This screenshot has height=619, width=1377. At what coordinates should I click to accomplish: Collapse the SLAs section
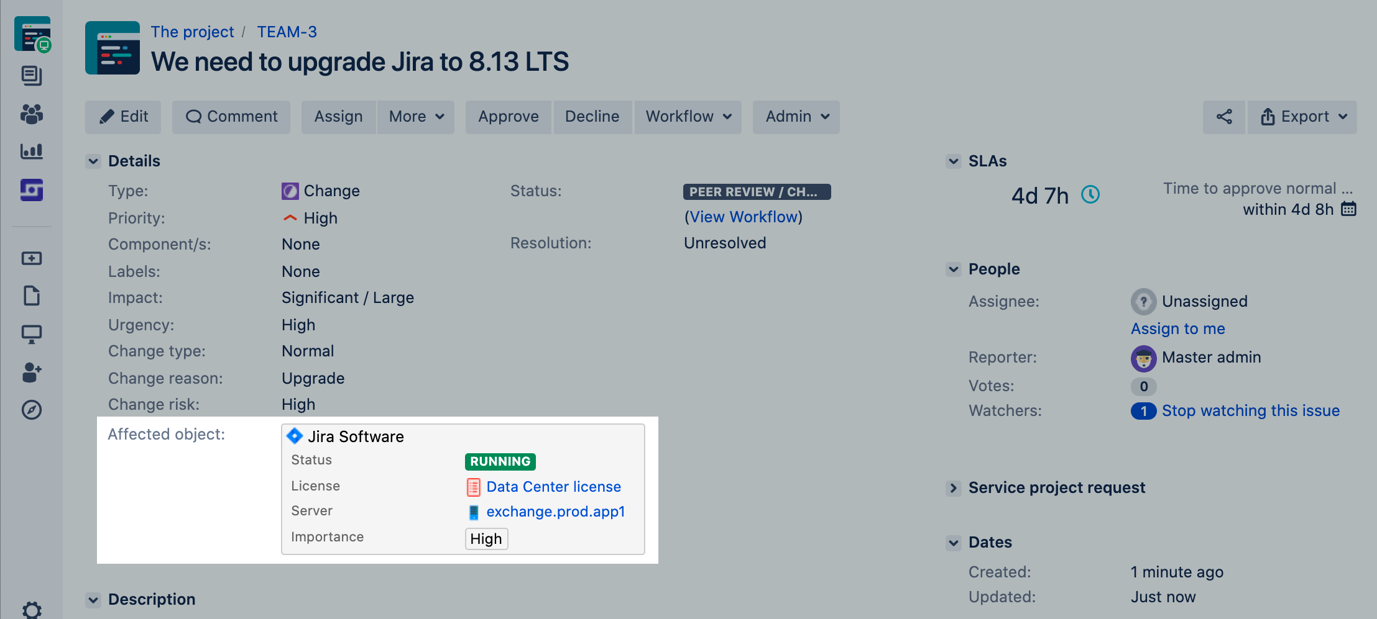[953, 161]
